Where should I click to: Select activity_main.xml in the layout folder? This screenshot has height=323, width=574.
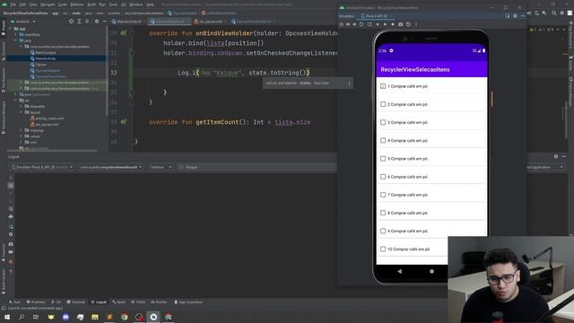49,118
